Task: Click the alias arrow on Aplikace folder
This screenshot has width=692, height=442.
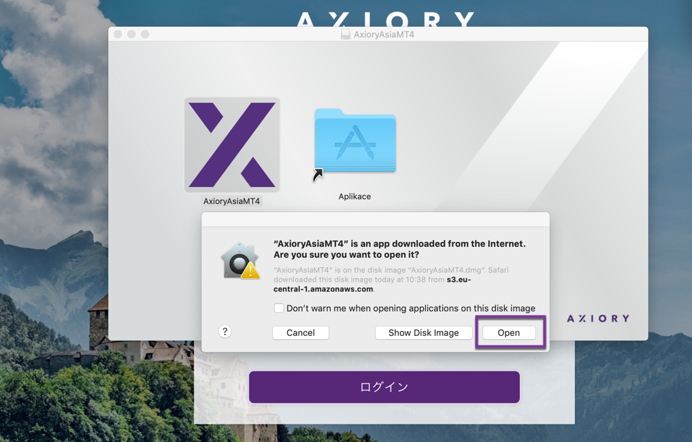Action: tap(318, 175)
